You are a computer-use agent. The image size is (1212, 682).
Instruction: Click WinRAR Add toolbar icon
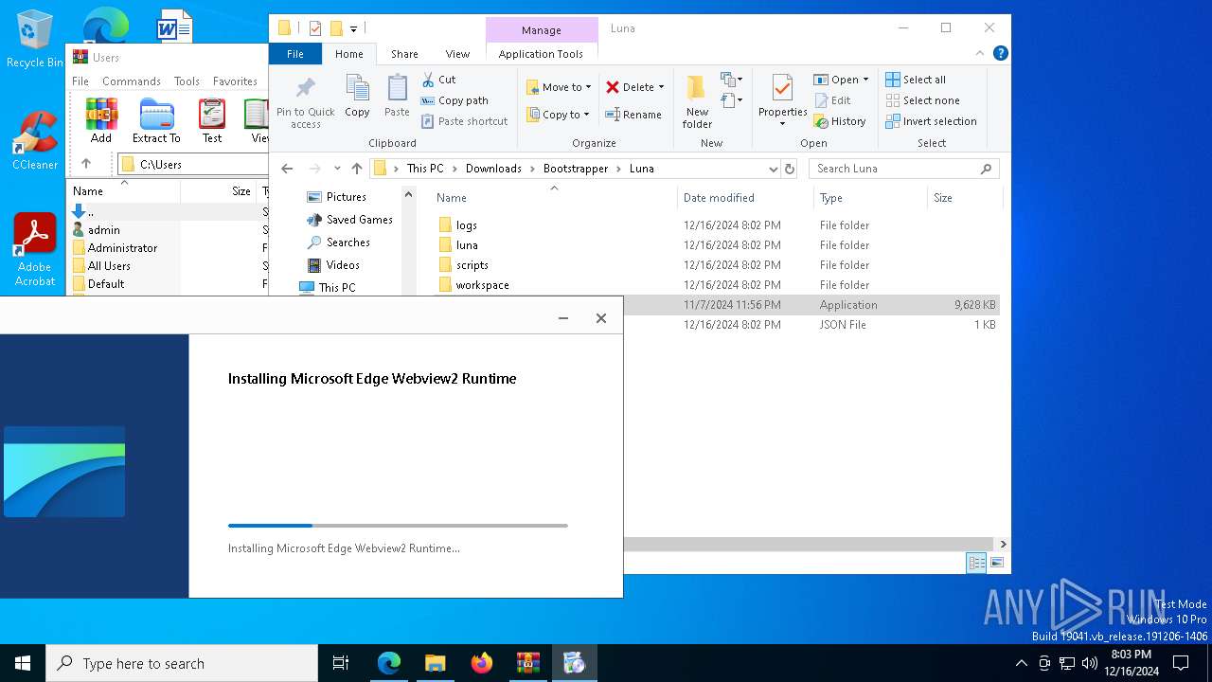tap(101, 121)
